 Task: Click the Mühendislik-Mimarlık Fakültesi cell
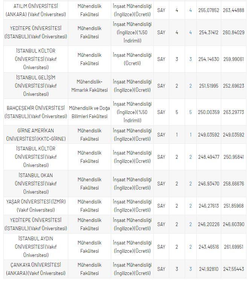pos(89,86)
